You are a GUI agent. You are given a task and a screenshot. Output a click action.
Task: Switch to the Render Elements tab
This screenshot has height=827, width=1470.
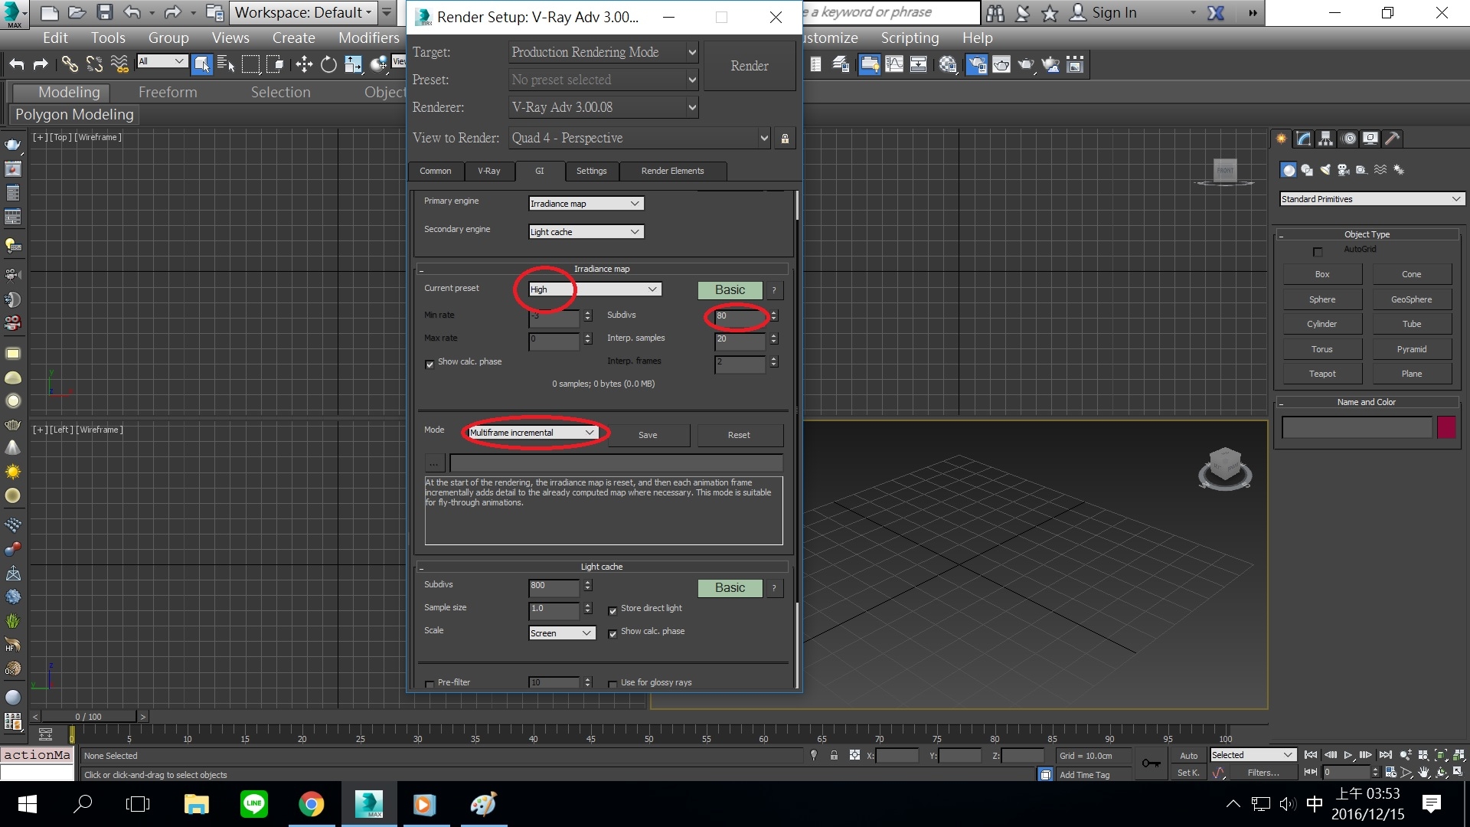pyautogui.click(x=672, y=171)
